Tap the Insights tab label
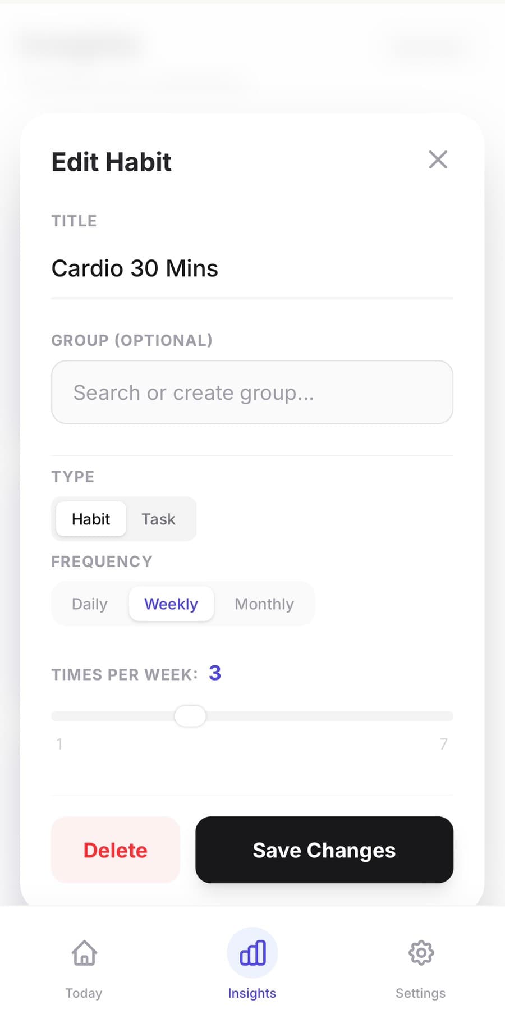This screenshot has height=1023, width=505. coord(252,993)
